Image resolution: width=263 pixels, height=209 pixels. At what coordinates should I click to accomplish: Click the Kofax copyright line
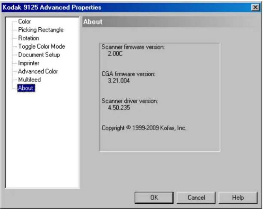(x=144, y=128)
